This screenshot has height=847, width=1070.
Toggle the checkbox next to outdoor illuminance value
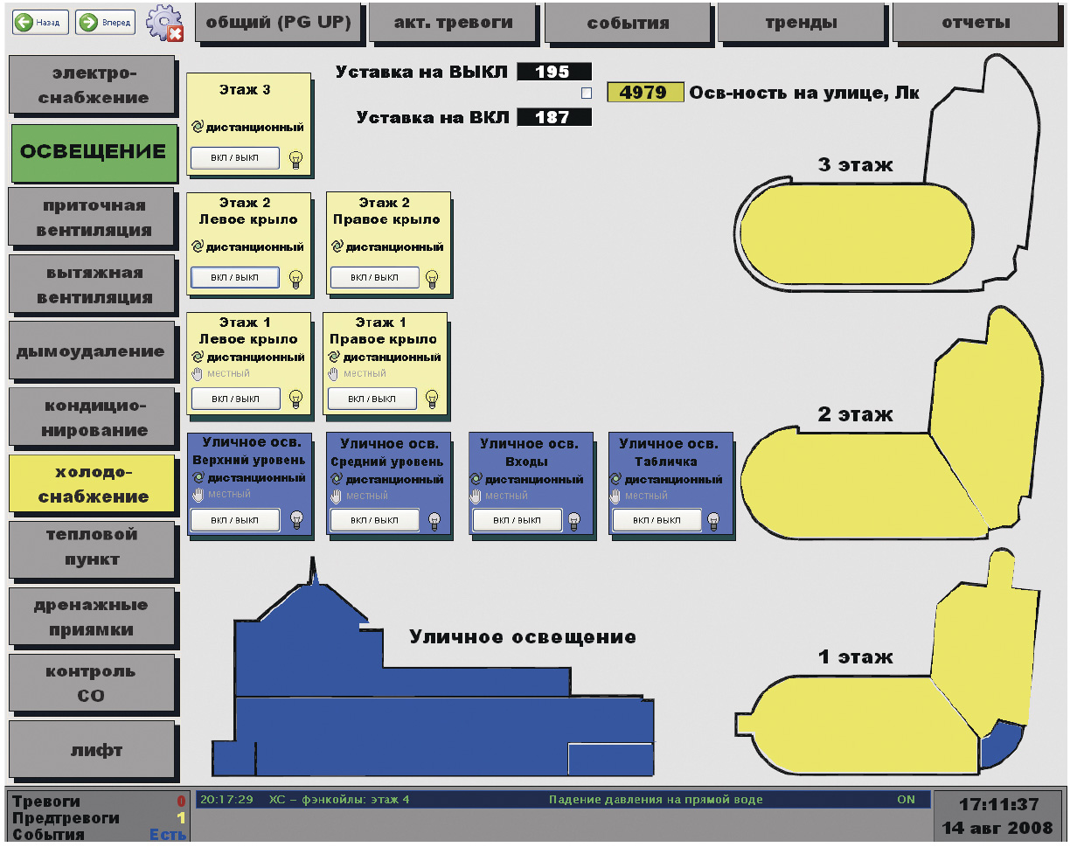tap(587, 93)
